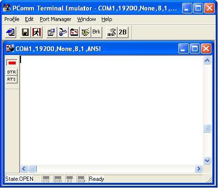This screenshot has height=189, width=219.
Task: Click inside the terminal text area
Action: click(x=111, y=110)
